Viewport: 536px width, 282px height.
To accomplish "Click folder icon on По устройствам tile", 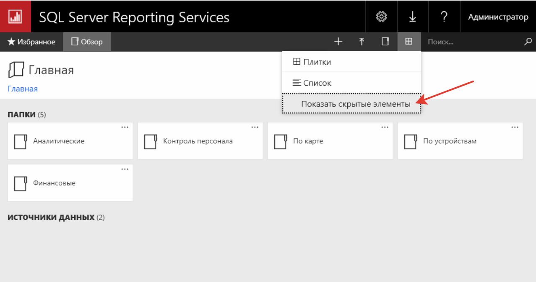I will point(411,141).
